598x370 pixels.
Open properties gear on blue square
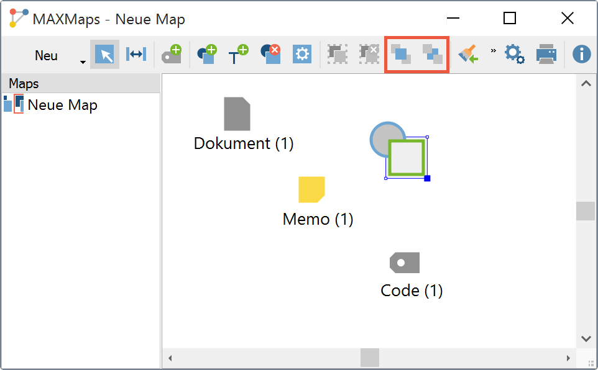pos(302,54)
